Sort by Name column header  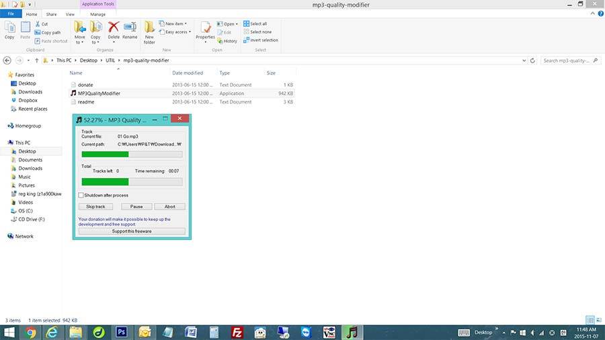pos(76,73)
